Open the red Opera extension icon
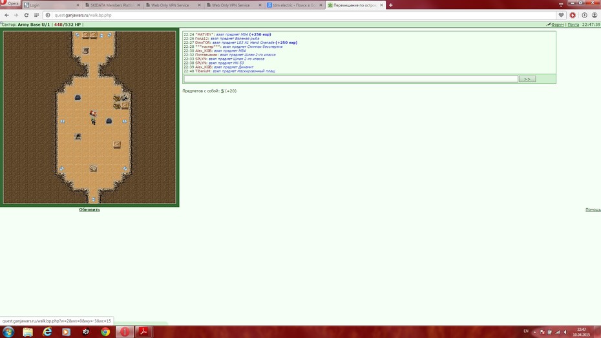Image resolution: width=601 pixels, height=338 pixels. click(x=573, y=15)
